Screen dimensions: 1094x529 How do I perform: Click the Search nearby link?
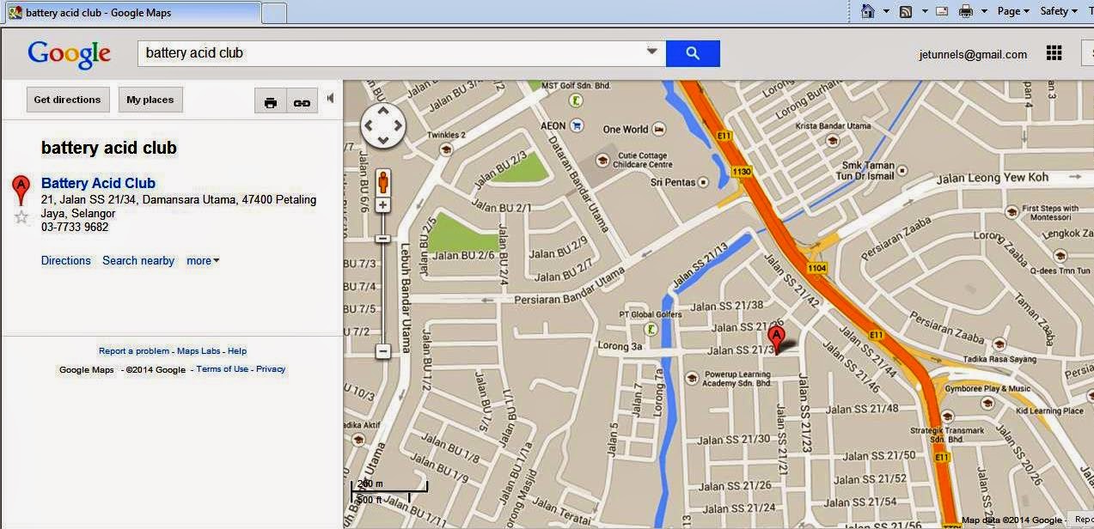pos(138,261)
